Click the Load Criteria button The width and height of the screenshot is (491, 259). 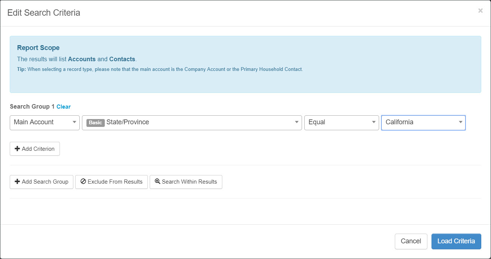[x=456, y=241]
